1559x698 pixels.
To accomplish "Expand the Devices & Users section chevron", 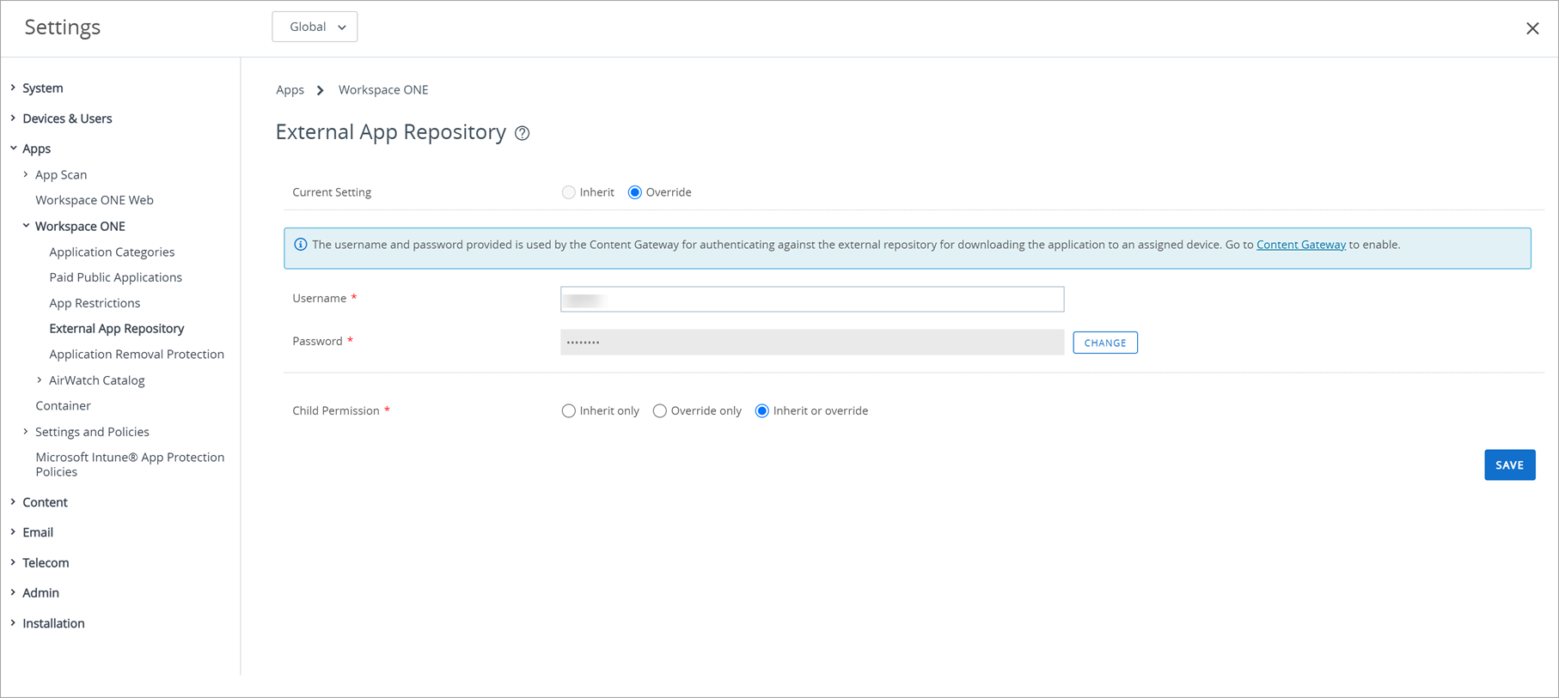I will 13,118.
